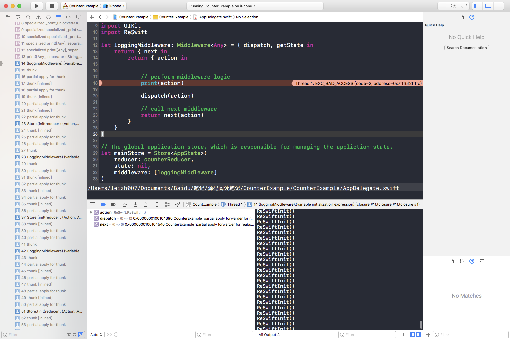Expand the action variable disclosure triangle
The image size is (510, 339).
[x=91, y=212]
